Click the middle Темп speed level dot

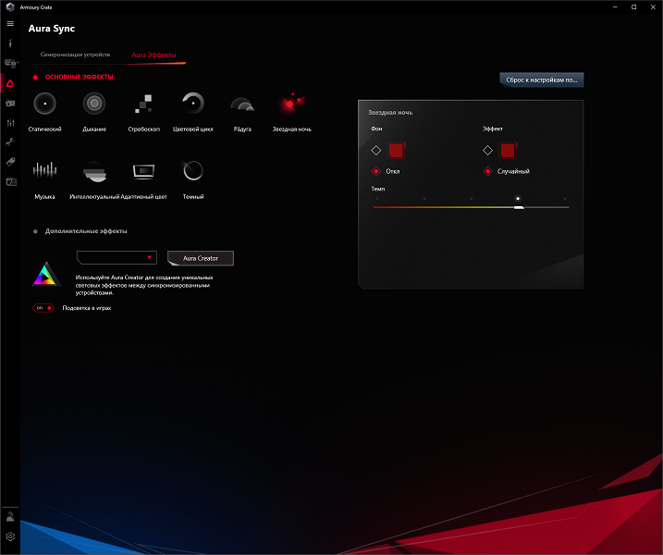471,198
